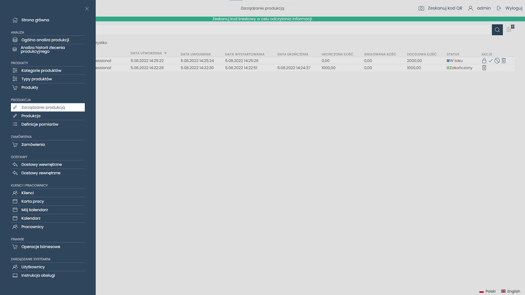Complete the "W toku" order via the checkmark icon

point(491,61)
